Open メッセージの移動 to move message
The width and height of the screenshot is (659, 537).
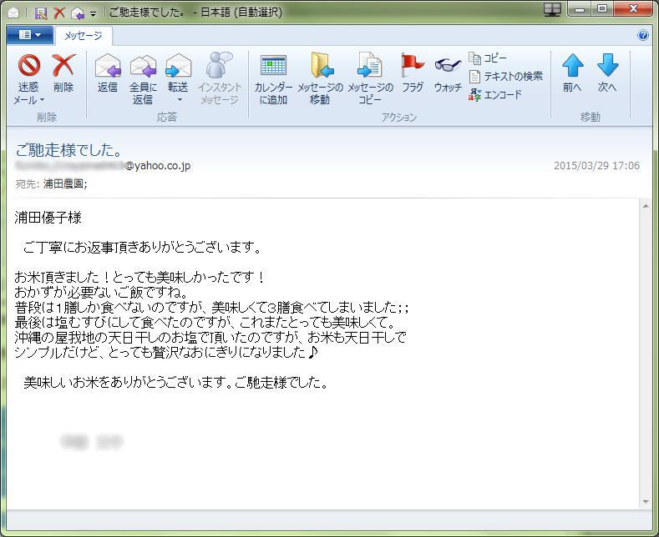(x=321, y=67)
